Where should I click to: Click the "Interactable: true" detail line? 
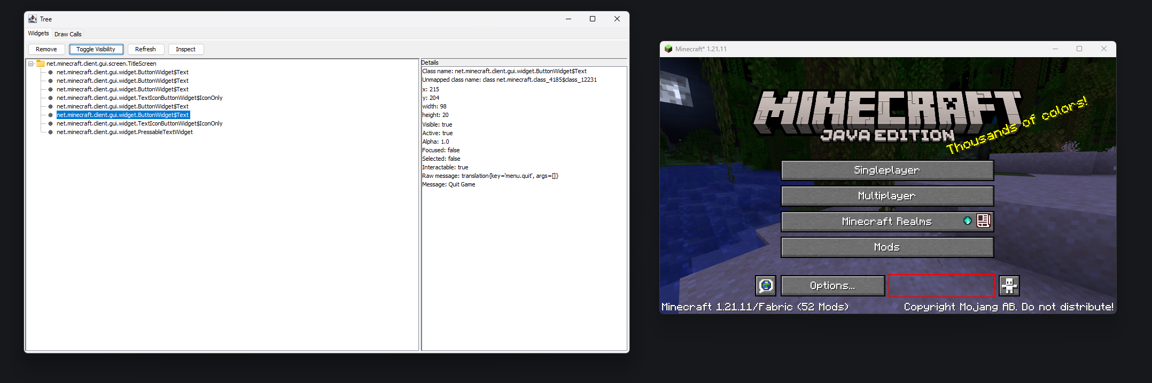click(445, 167)
